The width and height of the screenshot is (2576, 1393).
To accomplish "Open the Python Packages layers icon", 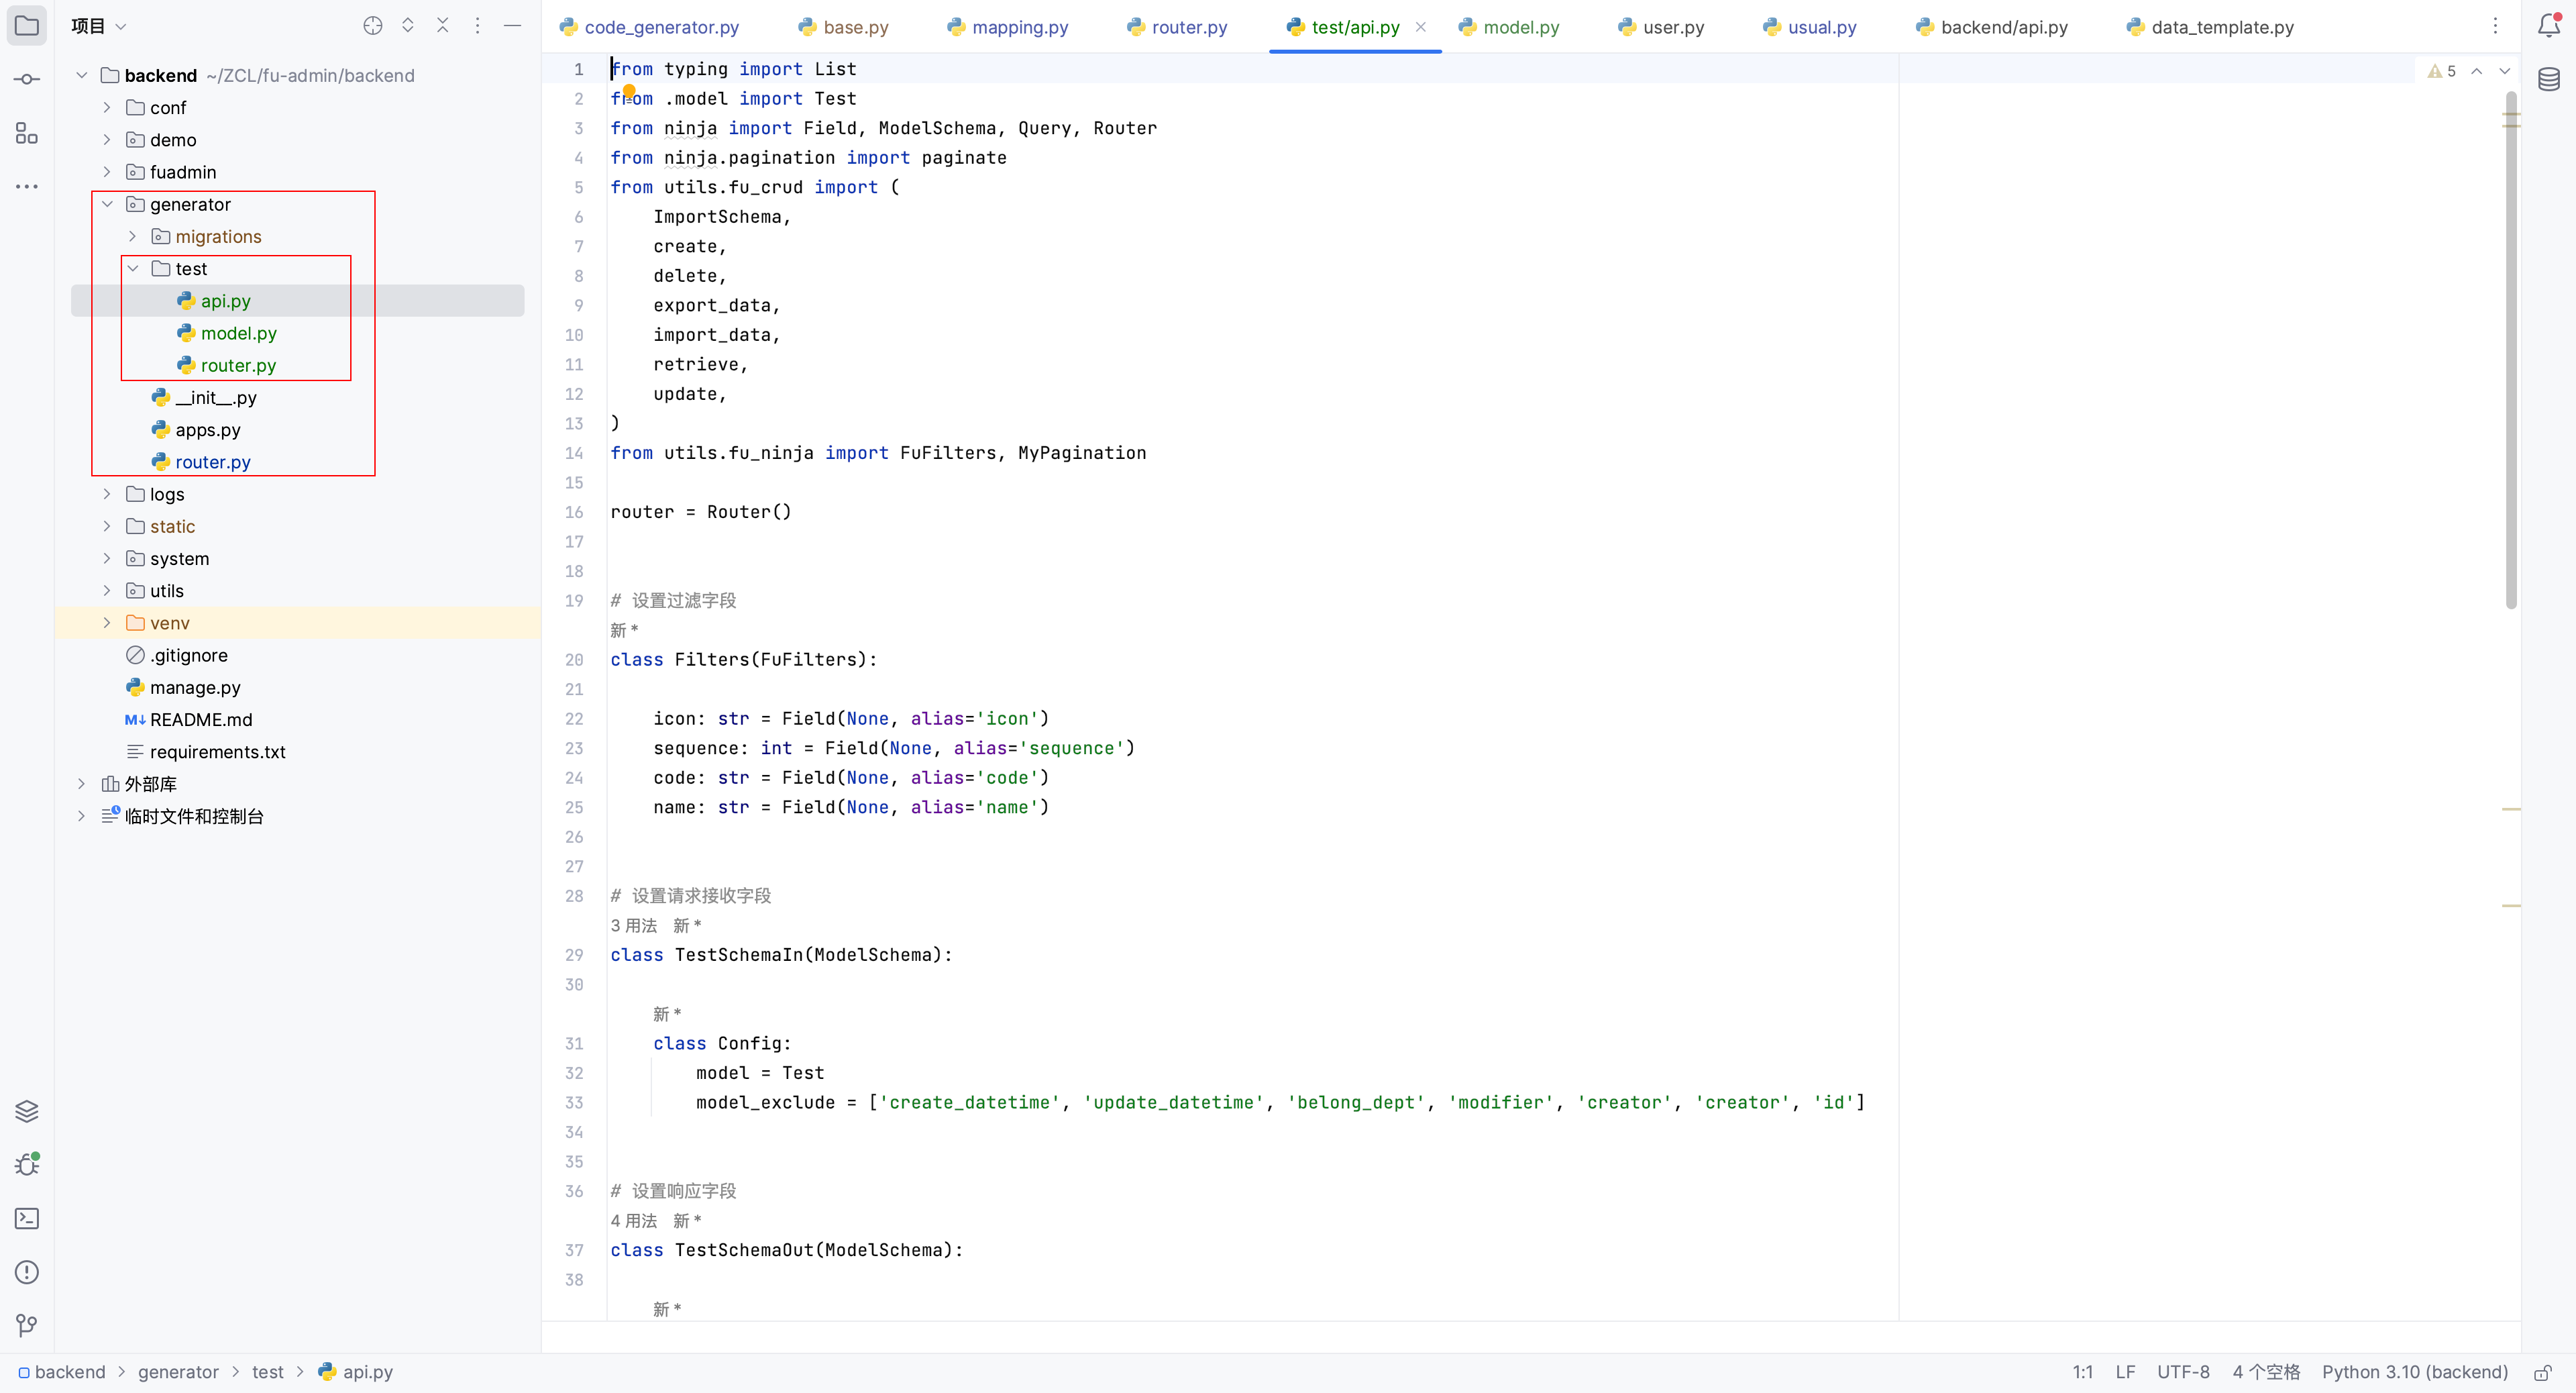I will coord(27,1111).
